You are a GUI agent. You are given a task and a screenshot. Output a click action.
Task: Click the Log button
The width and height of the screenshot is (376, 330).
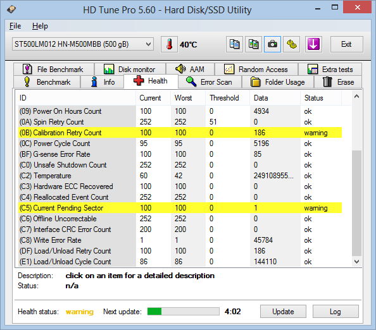(335, 311)
